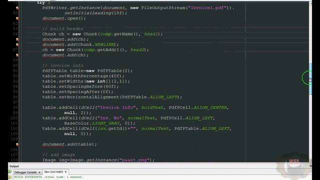Click the error hint icon beside document.open() line
320x180 pixels.
[17, 18]
